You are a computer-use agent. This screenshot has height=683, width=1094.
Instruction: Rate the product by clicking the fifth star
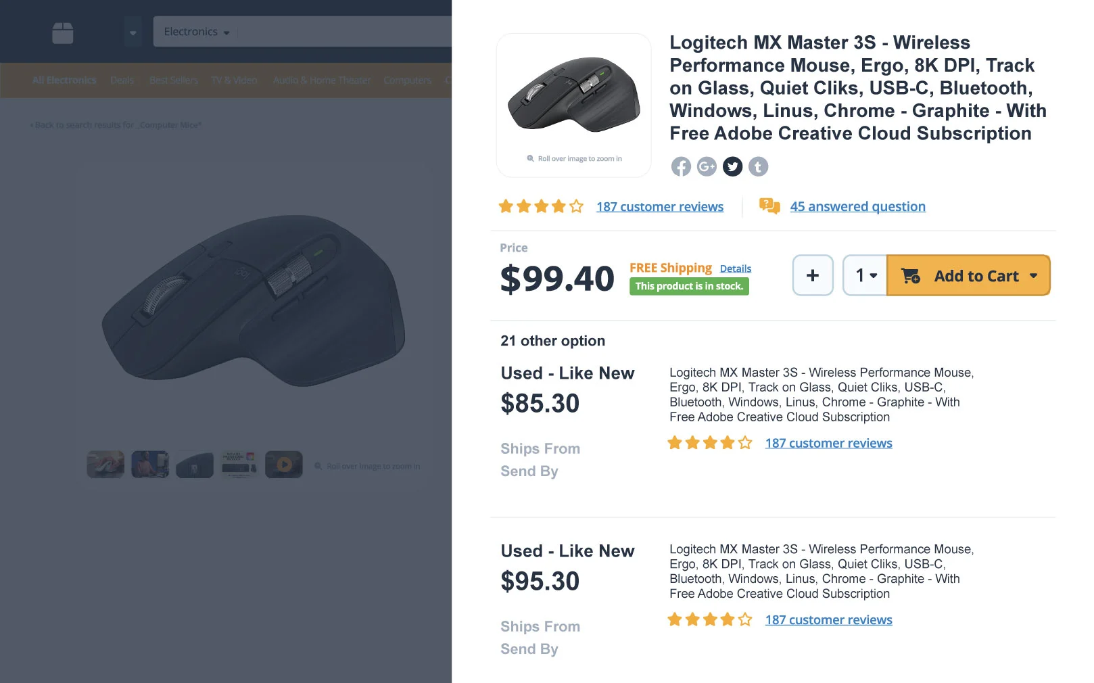[576, 206]
